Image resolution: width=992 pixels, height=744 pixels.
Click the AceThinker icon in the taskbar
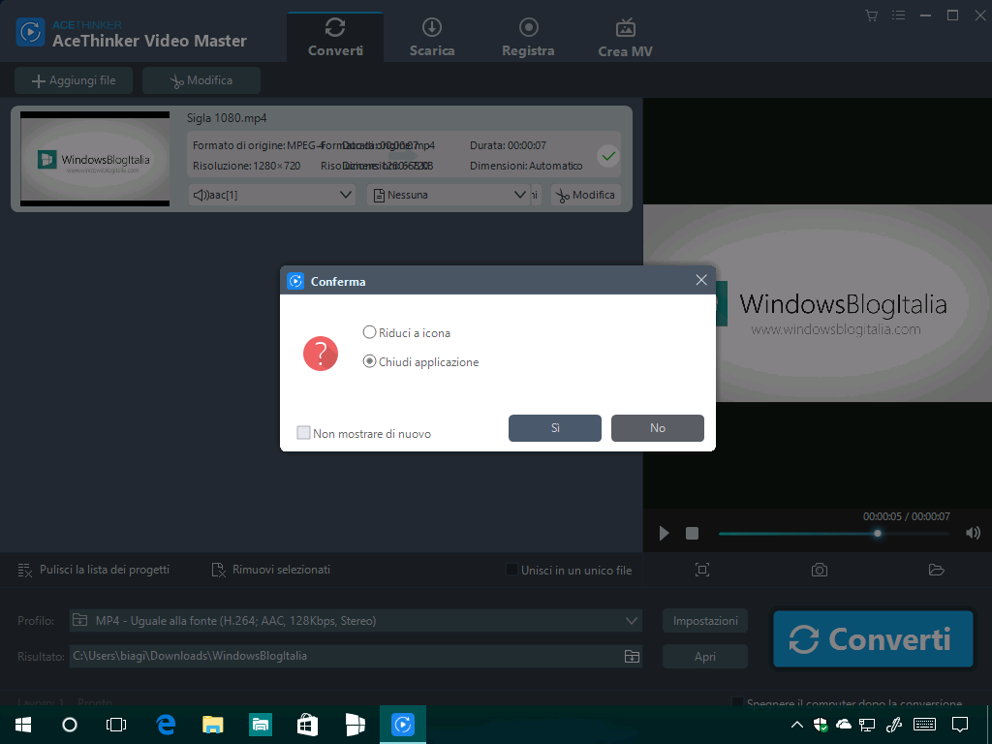(402, 725)
